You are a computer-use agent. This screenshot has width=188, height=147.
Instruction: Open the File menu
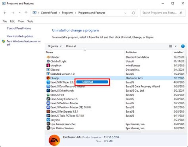pos(5,21)
